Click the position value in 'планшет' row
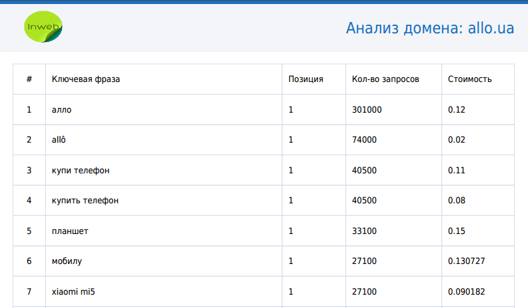 pos(291,231)
